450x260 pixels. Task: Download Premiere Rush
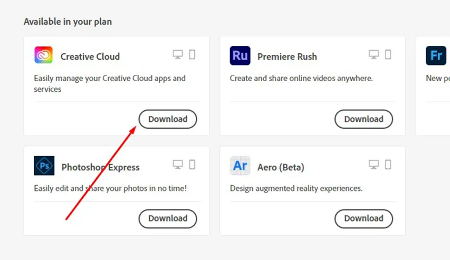click(363, 119)
